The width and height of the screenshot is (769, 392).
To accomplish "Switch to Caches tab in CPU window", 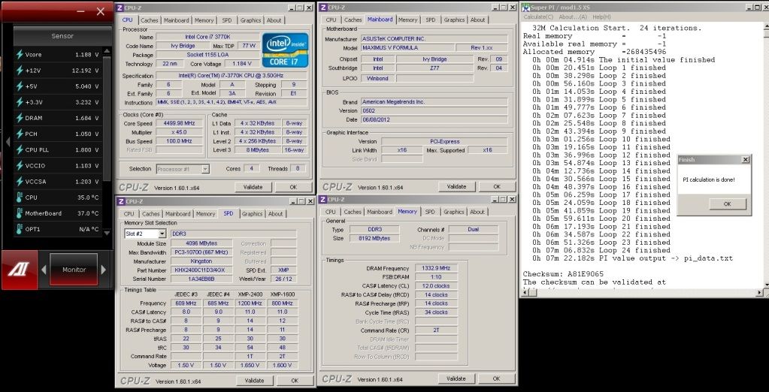I will (x=150, y=20).
